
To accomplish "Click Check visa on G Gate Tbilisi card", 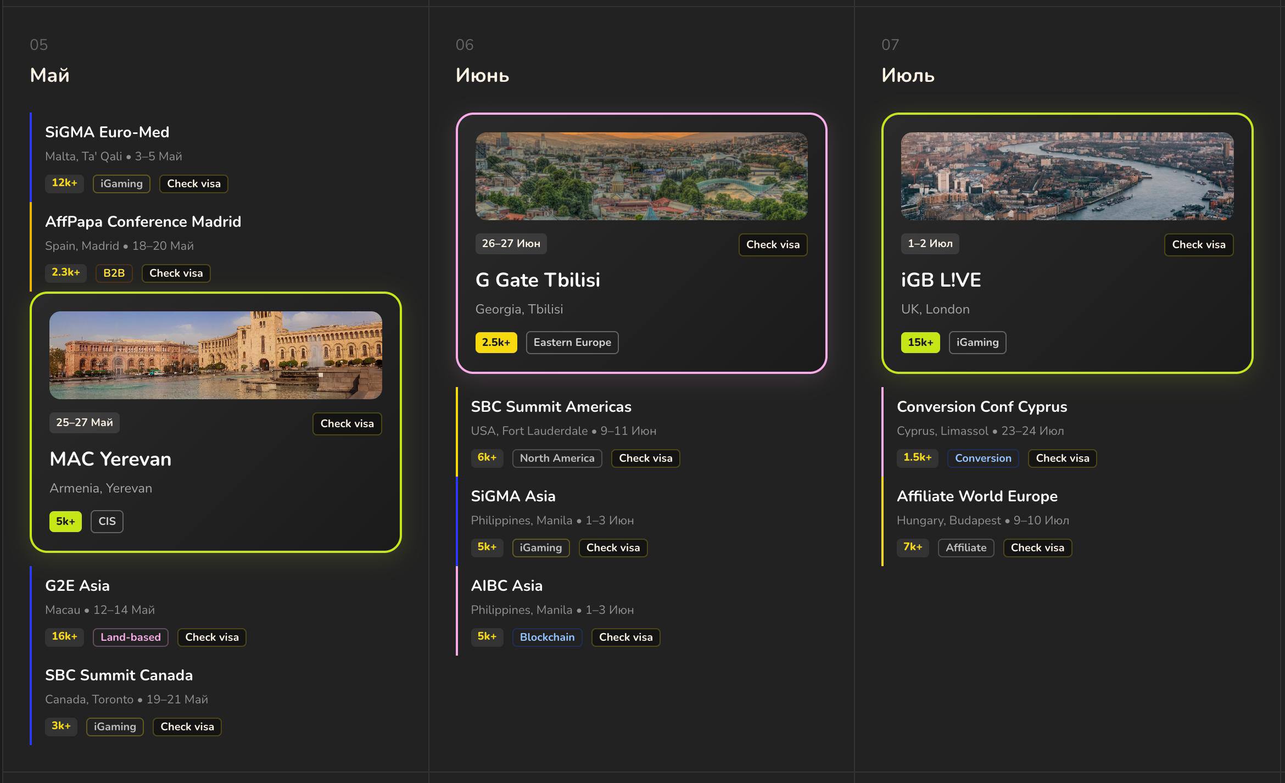I will [773, 244].
